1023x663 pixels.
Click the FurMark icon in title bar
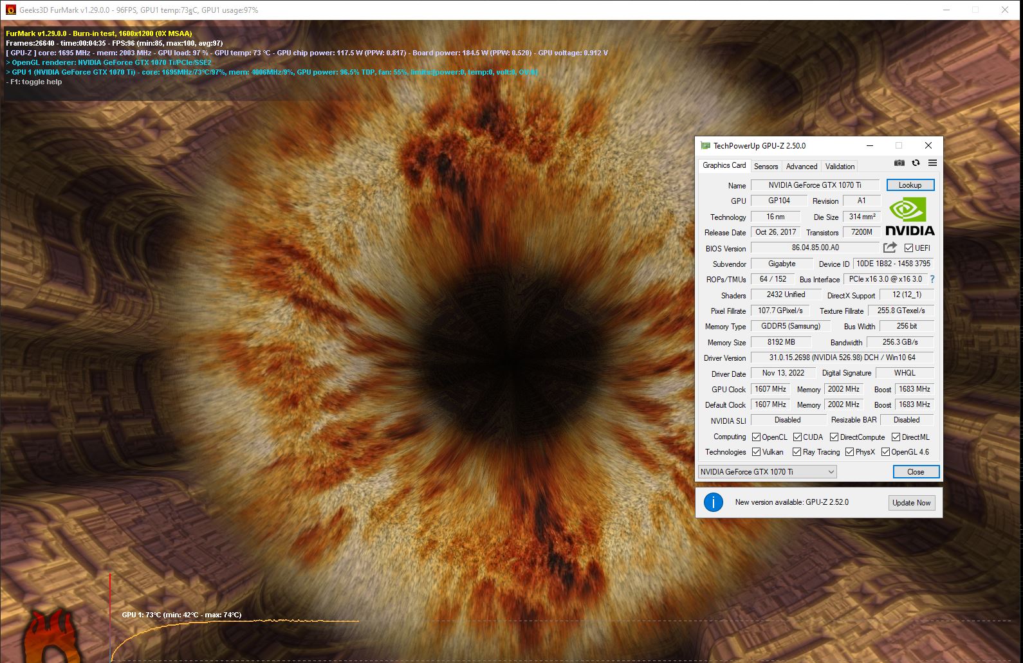tap(10, 10)
